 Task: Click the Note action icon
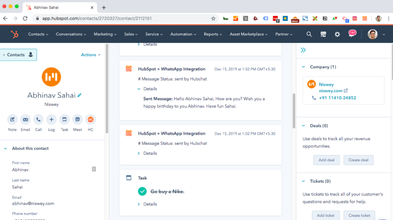pos(12,120)
